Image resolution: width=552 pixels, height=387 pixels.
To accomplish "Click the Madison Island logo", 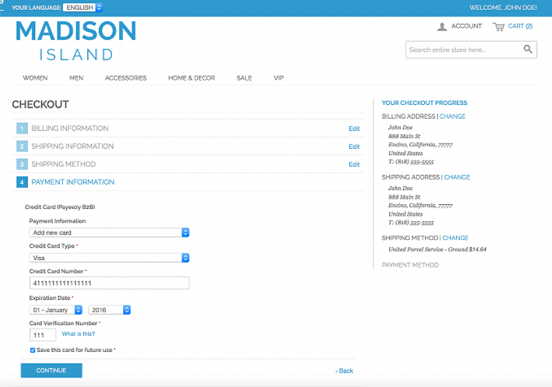I will pyautogui.click(x=75, y=41).
